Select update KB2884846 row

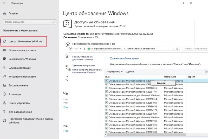[x=157, y=125]
